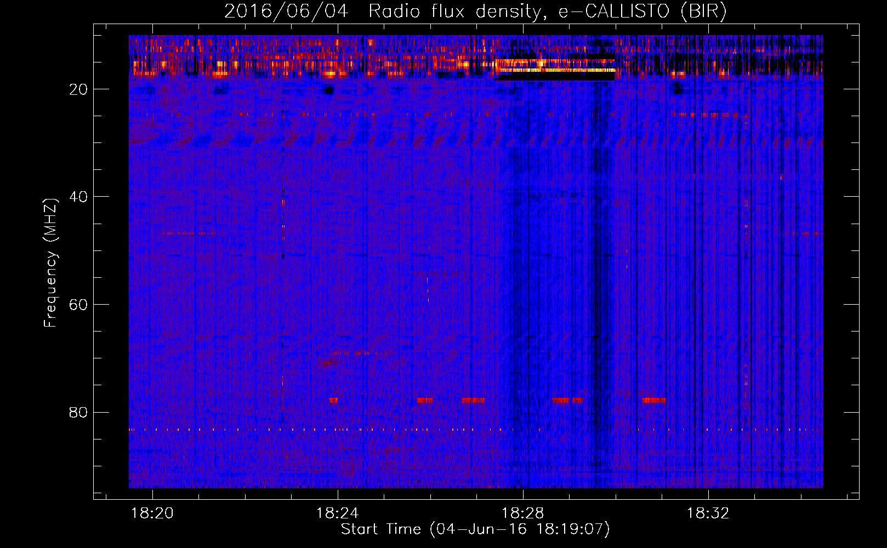Screen dimensions: 887x548
Task: Click the time tick label '18:24'
Action: [x=338, y=513]
